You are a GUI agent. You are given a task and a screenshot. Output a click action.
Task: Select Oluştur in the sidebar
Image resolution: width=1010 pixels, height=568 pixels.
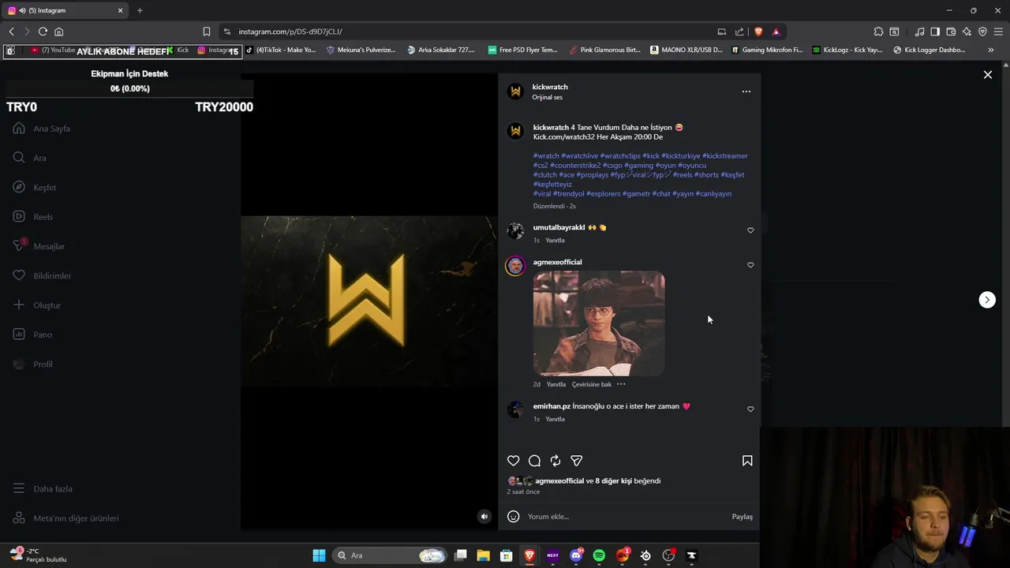coord(36,305)
